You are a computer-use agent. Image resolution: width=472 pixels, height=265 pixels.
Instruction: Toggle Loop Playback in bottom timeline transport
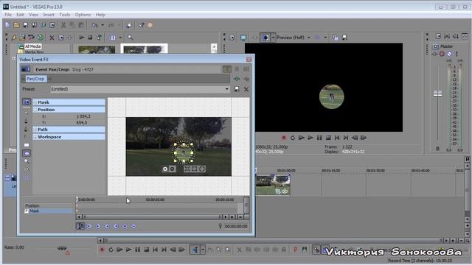coord(111,250)
